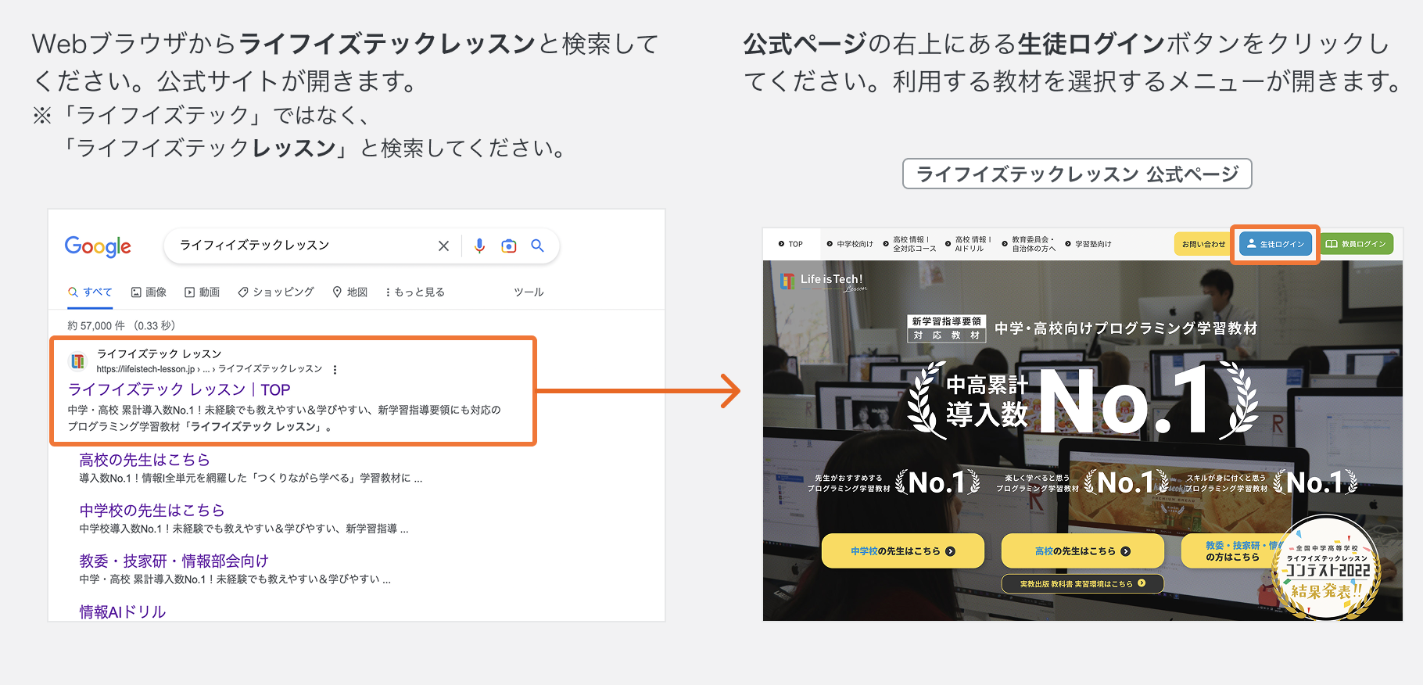Viewport: 1423px width, 685px height.
Task: Clear the search box with X icon
Action: click(443, 246)
